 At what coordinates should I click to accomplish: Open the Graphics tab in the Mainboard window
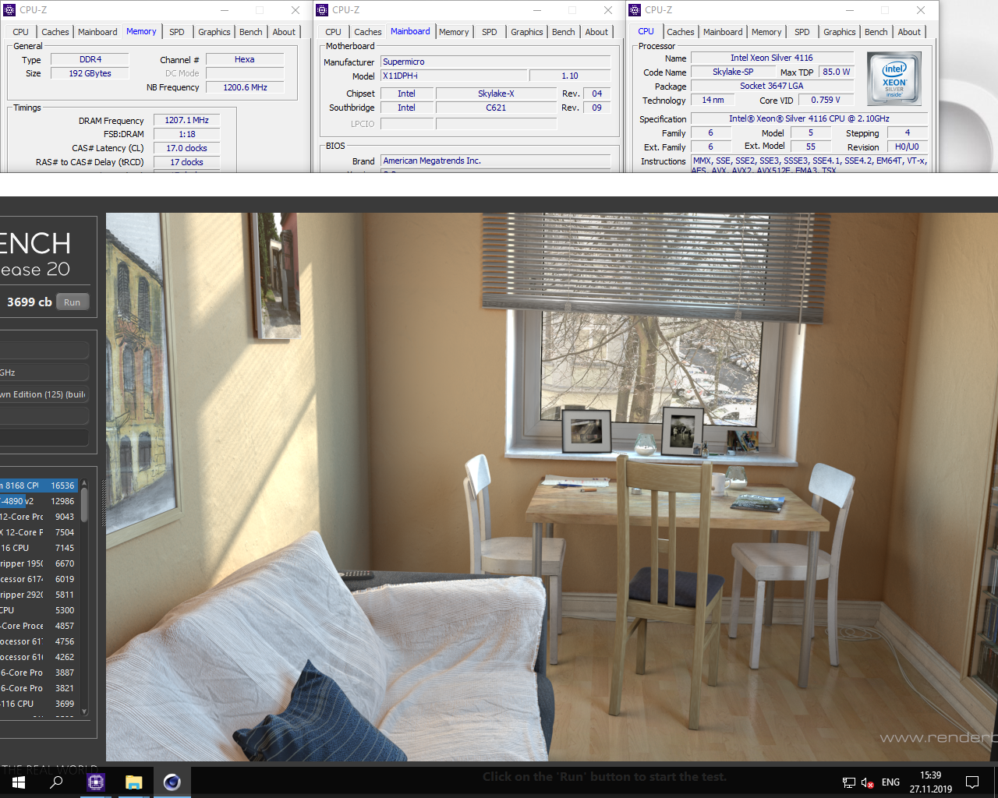point(527,32)
